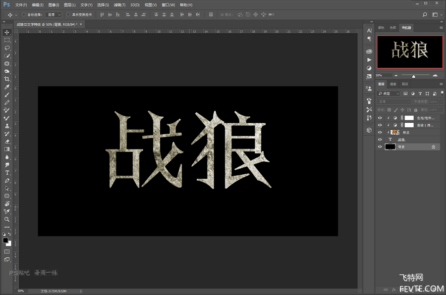This screenshot has width=446, height=295.
Task: Select the Quick Selection tool
Action: [7, 56]
